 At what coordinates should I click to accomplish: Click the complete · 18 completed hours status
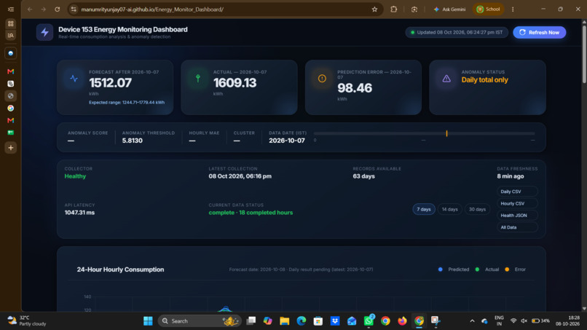(251, 213)
